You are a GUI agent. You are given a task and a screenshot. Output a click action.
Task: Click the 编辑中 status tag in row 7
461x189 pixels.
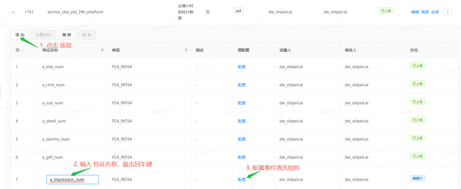(417, 178)
